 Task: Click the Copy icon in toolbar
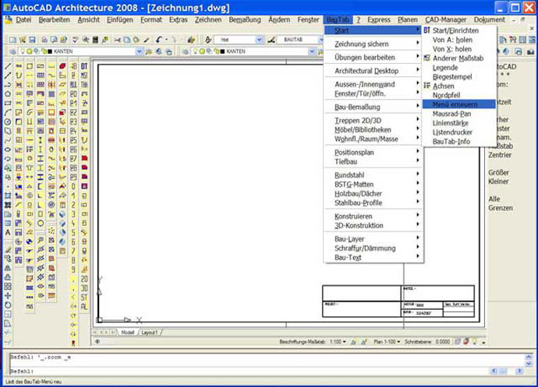pos(126,40)
